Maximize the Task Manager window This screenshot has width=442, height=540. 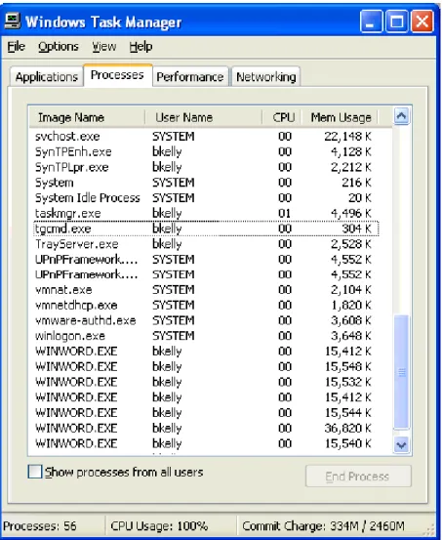396,21
